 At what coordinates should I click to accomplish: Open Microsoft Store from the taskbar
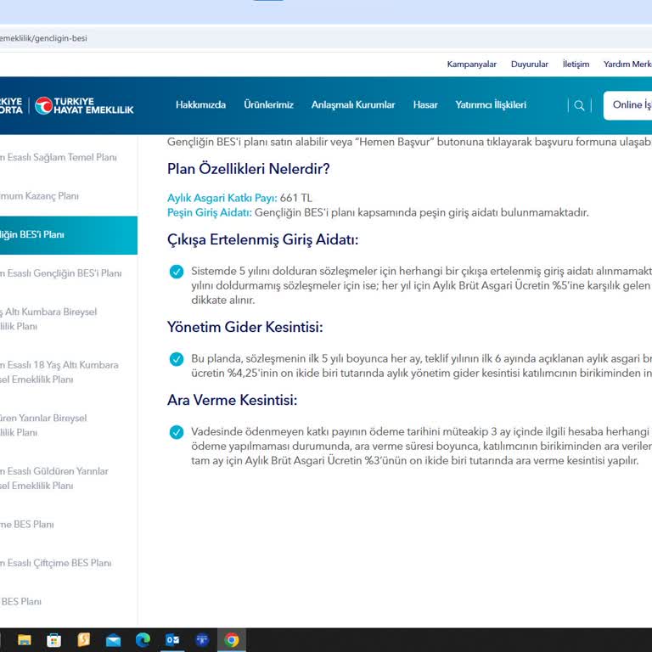[53, 640]
